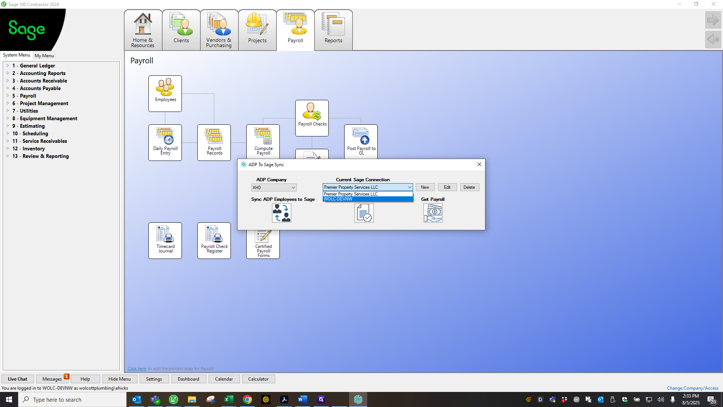Open Google Chrome from the taskbar

tap(247, 399)
